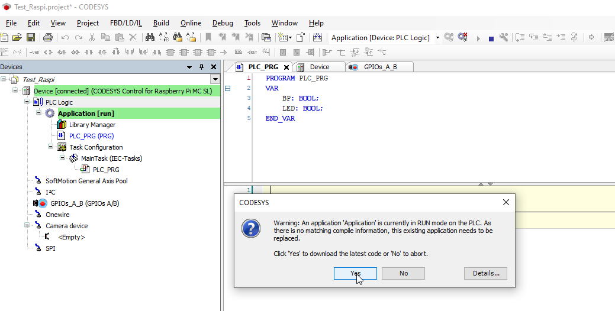Image resolution: width=615 pixels, height=311 pixels.
Task: Open the Details... button in dialog
Action: [485, 273]
